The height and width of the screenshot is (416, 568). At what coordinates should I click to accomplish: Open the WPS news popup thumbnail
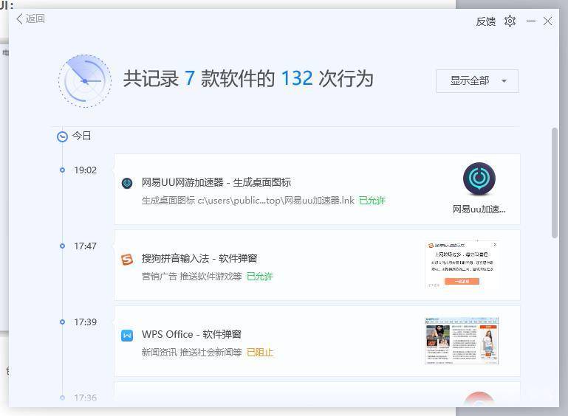pos(462,341)
